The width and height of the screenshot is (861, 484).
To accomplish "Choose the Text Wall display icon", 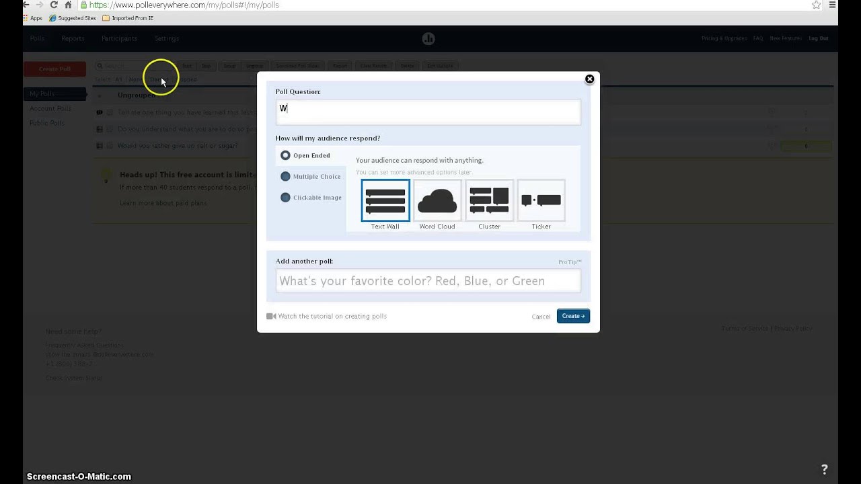I will tap(385, 200).
